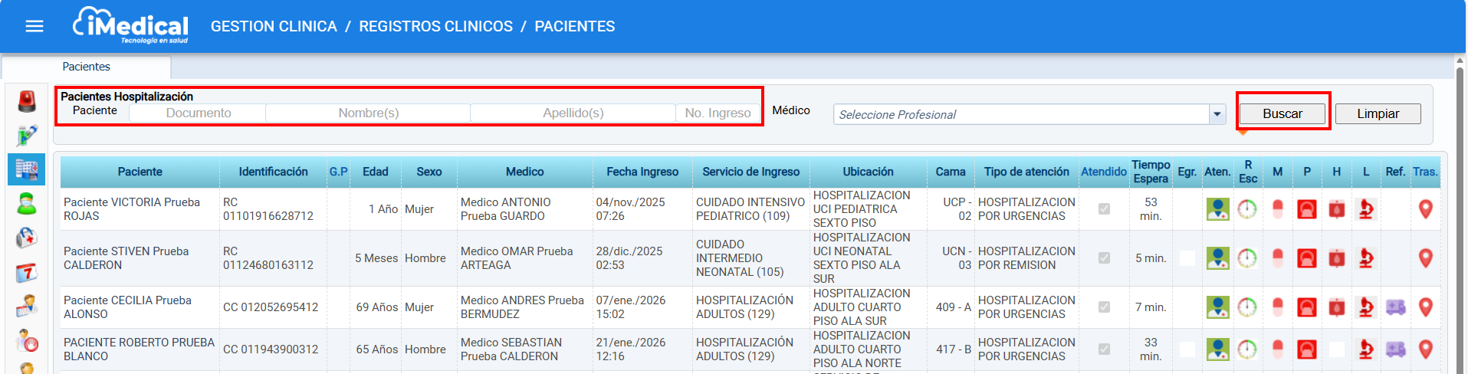The image size is (1468, 374).
Task: Click the pill icon for STIVEN CALDERON
Action: [1278, 258]
